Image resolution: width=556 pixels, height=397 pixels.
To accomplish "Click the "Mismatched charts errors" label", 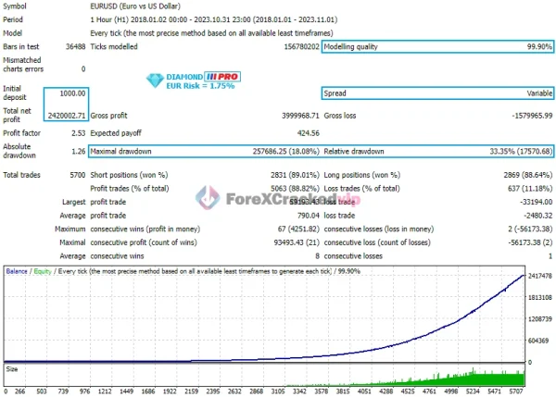I will pyautogui.click(x=23, y=65).
